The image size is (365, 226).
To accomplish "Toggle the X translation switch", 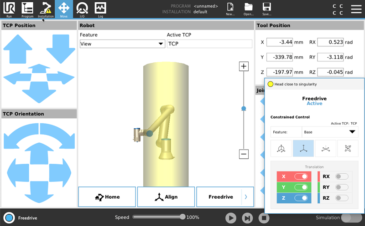I will (301, 176).
